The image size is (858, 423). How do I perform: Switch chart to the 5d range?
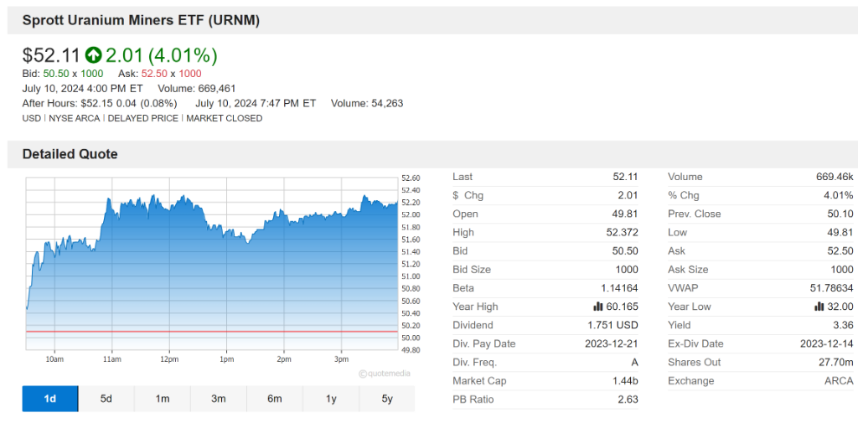(106, 399)
